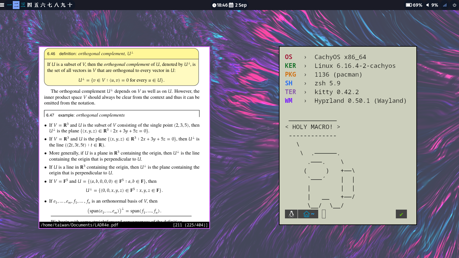Click the red 'OS' label in the terminal

point(289,57)
